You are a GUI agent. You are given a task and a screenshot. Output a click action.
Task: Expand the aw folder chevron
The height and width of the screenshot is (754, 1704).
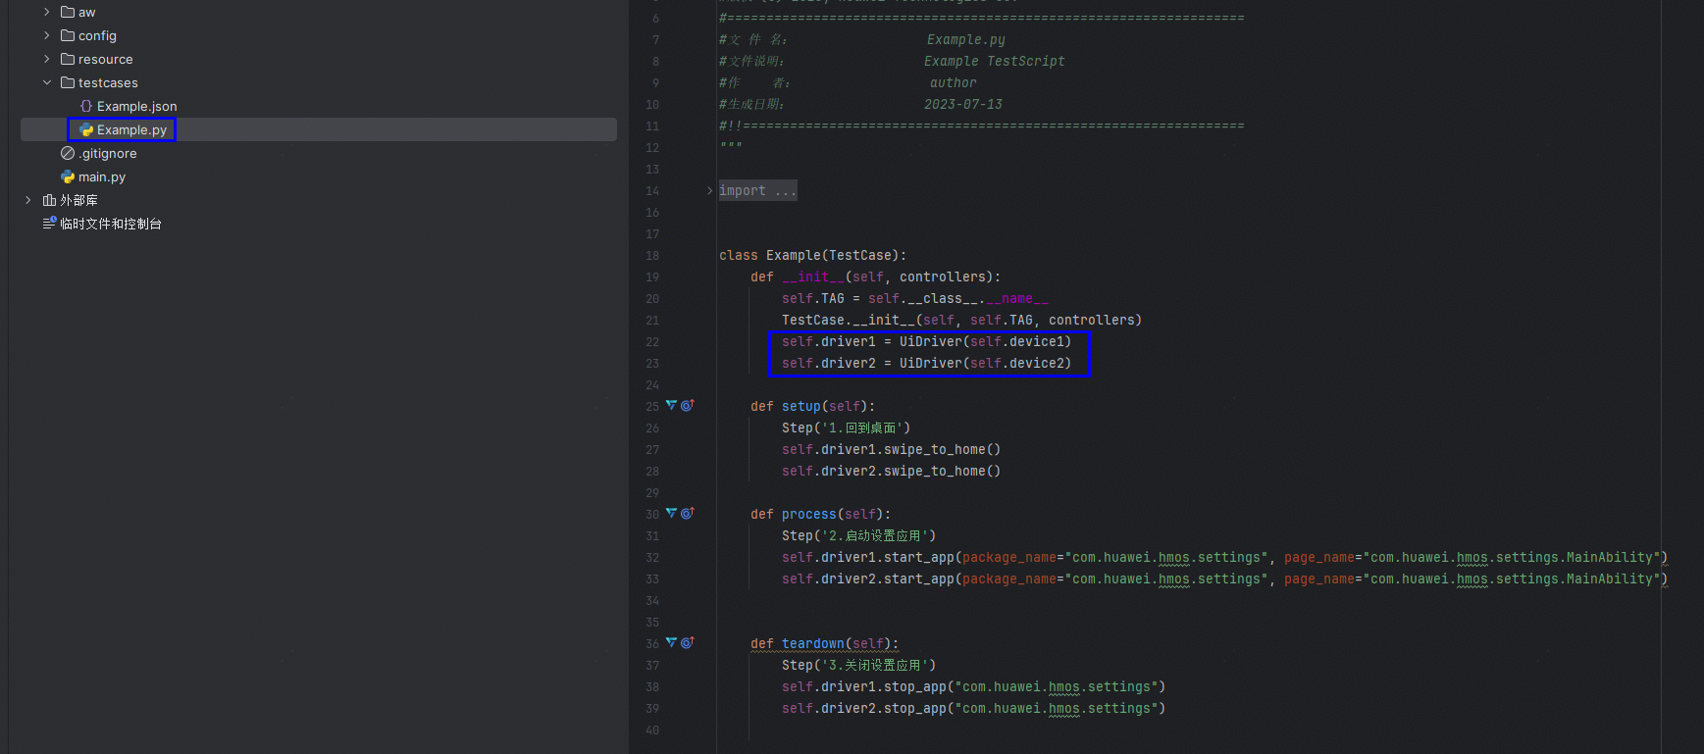[x=46, y=12]
